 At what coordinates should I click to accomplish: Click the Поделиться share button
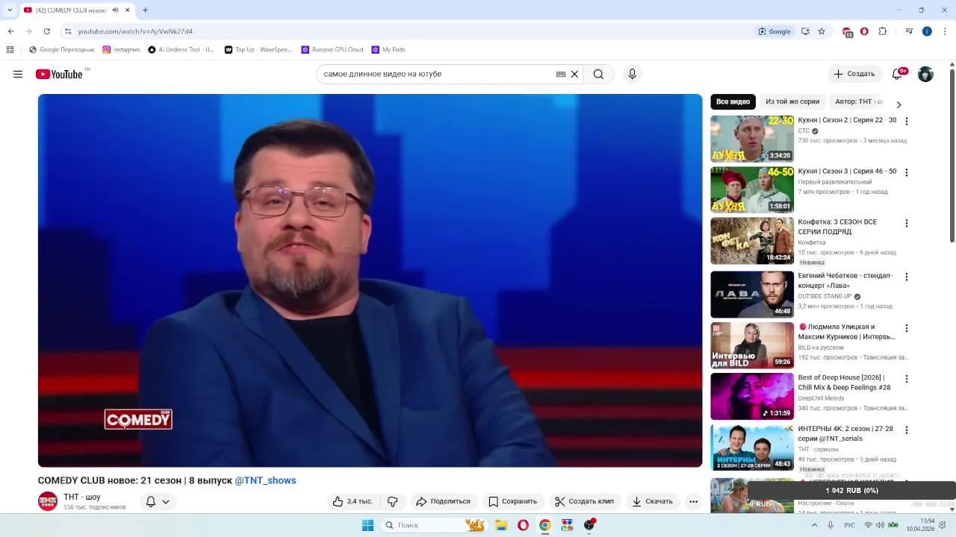click(444, 501)
